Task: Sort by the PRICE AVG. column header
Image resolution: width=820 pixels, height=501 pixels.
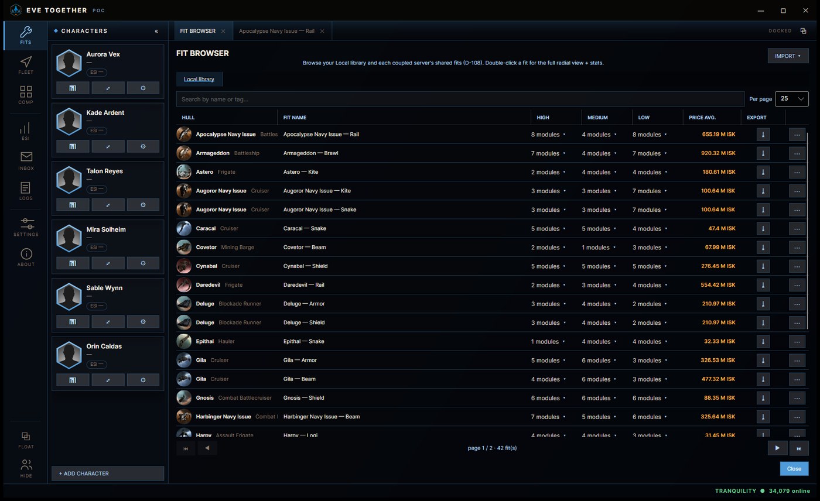Action: point(711,118)
